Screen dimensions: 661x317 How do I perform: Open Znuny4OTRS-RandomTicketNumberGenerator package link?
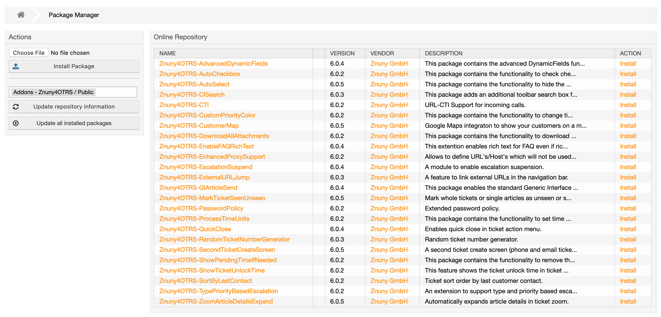pyautogui.click(x=224, y=239)
